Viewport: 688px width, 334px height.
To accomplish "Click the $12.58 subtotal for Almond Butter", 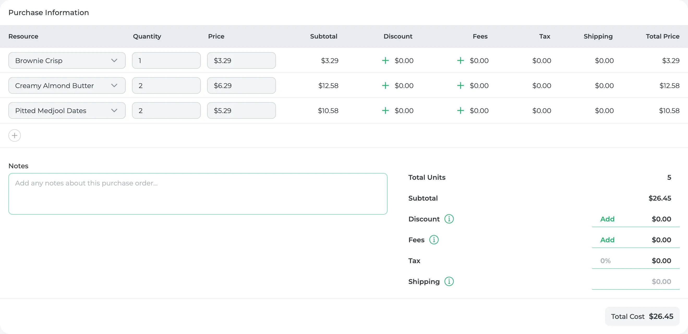I will (x=328, y=86).
